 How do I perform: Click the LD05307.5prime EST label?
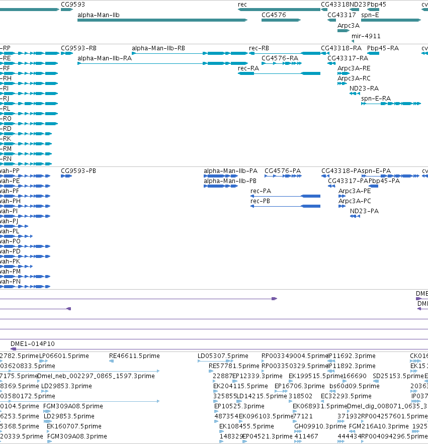pos(223,356)
